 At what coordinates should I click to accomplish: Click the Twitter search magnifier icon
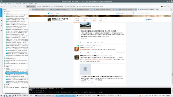[x=133, y=13]
